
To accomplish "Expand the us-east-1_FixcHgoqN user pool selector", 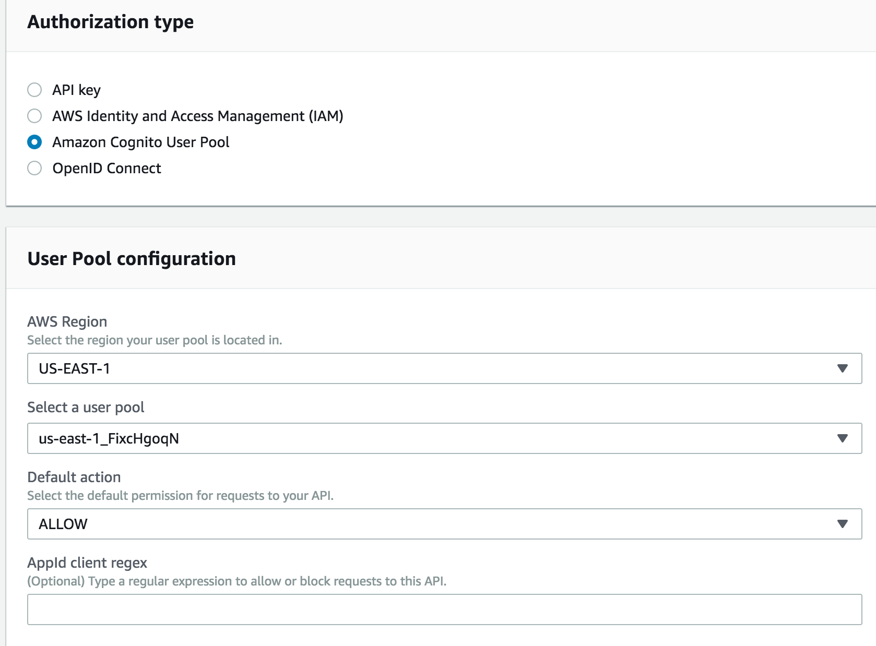I will [x=444, y=438].
